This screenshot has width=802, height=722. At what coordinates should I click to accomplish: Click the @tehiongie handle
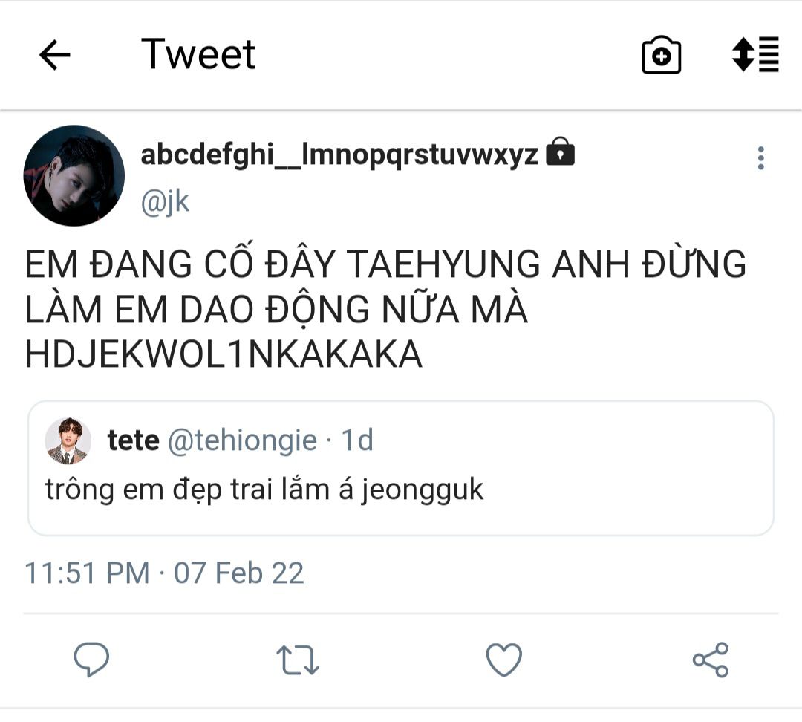(242, 440)
